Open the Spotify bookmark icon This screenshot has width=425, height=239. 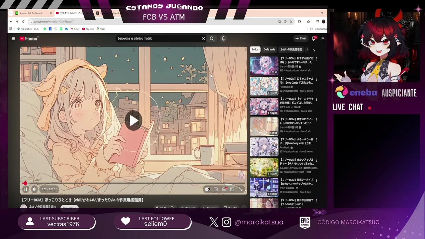(x=61, y=29)
